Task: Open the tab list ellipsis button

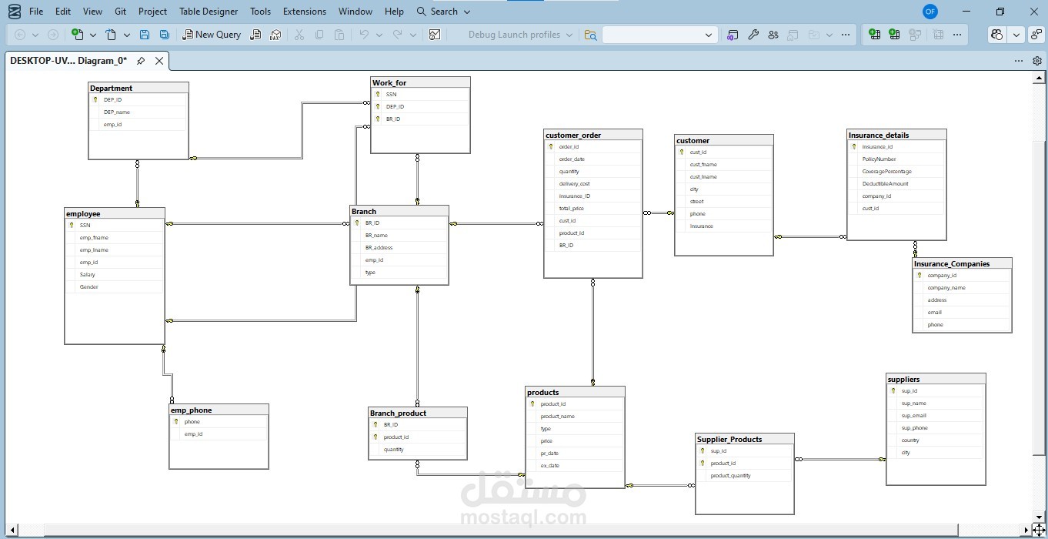Action: click(1019, 61)
